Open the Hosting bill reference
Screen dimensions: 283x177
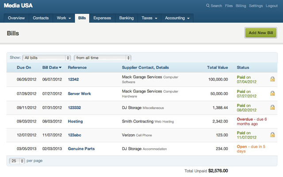[75, 121]
